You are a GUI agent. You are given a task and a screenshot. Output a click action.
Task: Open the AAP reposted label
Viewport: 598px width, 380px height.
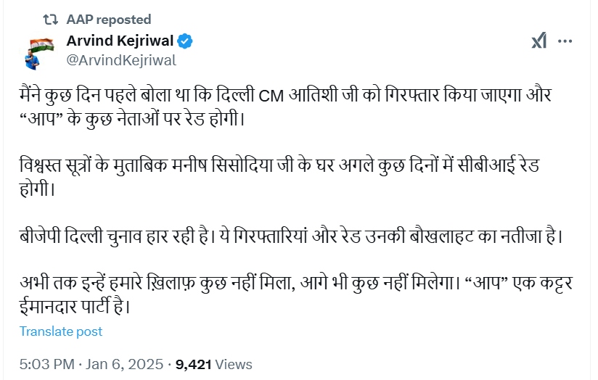click(x=108, y=20)
